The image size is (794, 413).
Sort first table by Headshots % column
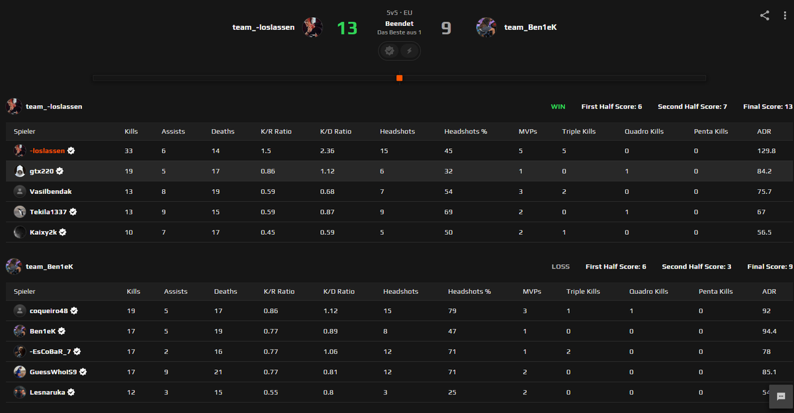click(x=466, y=131)
